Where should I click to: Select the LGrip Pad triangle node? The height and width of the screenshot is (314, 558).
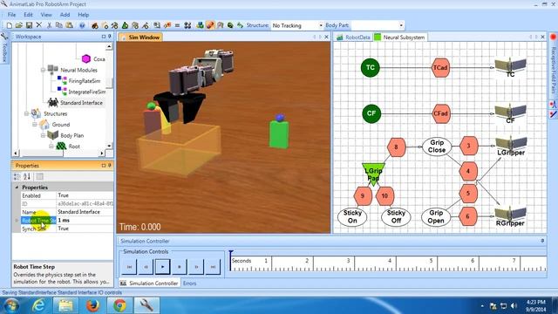coord(373,174)
